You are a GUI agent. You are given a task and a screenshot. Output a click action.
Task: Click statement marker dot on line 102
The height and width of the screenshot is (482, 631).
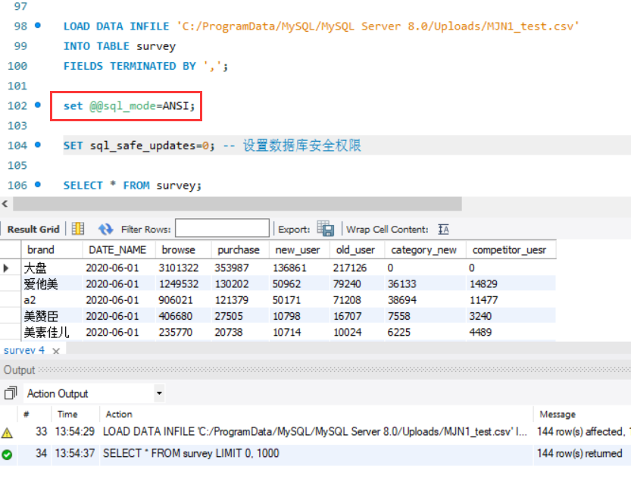pyautogui.click(x=38, y=105)
